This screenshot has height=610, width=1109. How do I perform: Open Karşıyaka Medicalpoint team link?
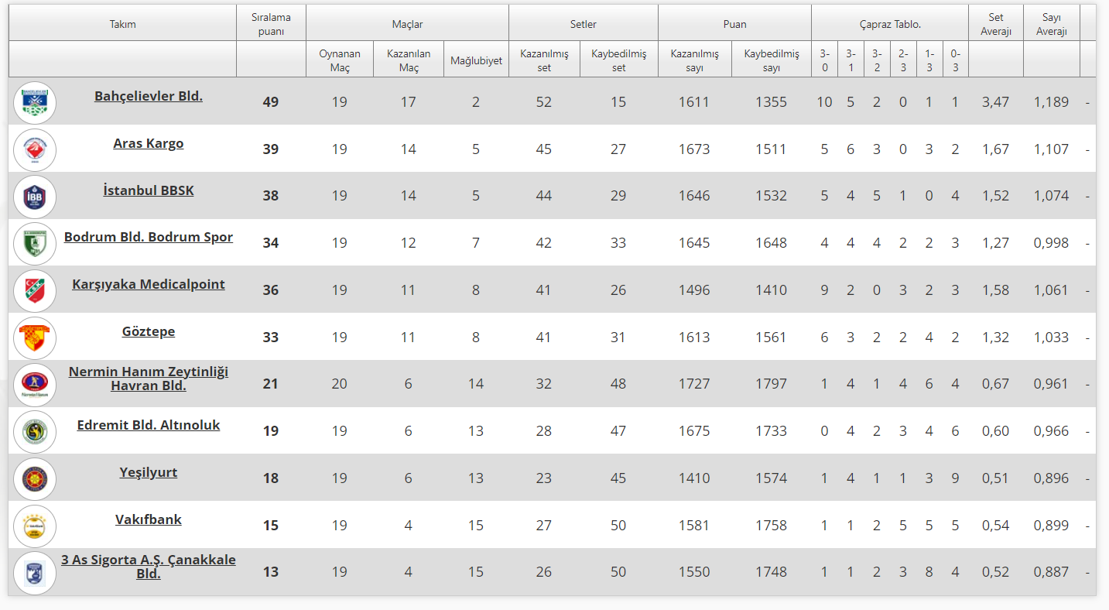tap(149, 284)
